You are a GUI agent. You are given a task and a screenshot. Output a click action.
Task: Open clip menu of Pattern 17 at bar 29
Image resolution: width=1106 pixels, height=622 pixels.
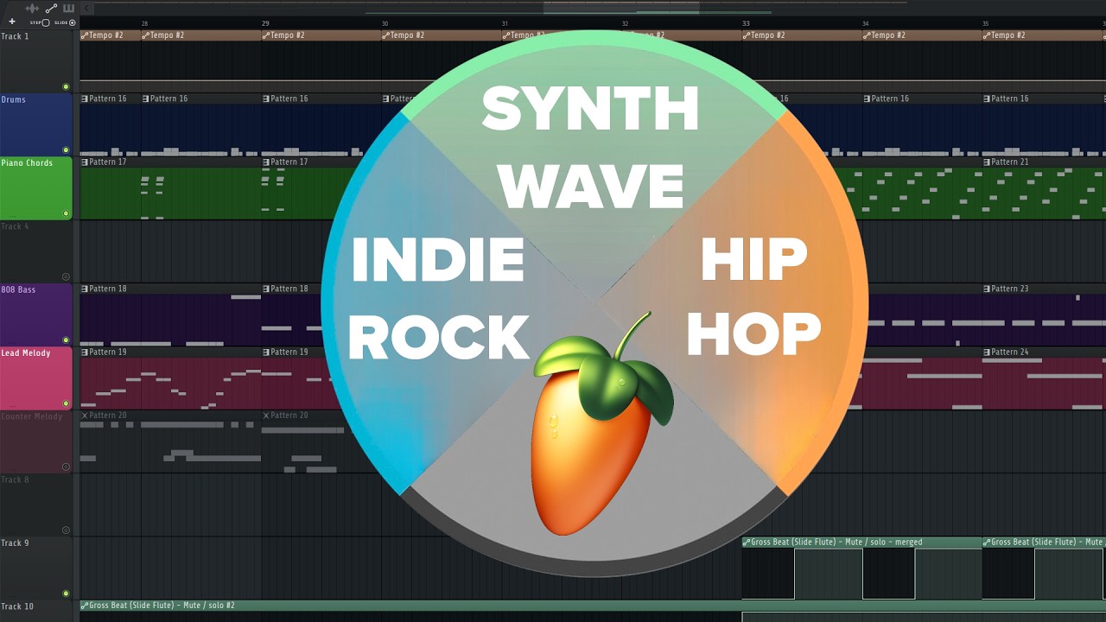click(x=265, y=162)
